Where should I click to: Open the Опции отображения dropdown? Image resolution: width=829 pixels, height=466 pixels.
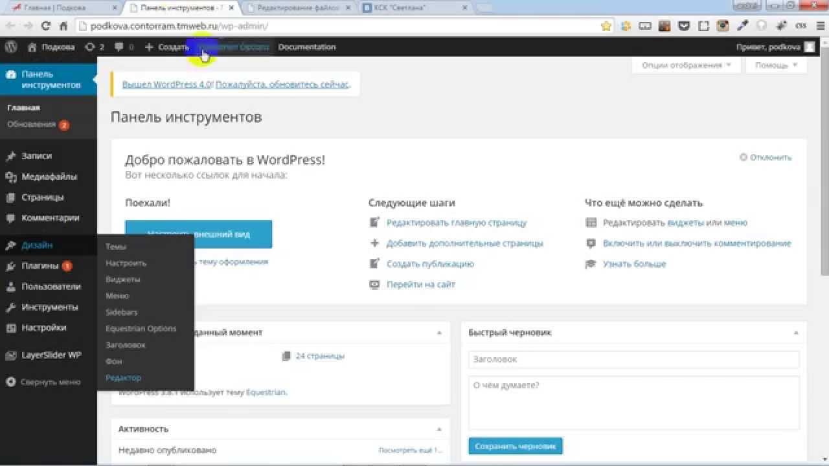pos(686,65)
